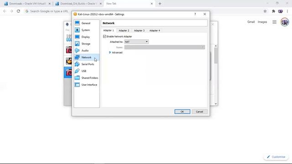Image resolution: width=292 pixels, height=164 pixels.
Task: Click the VirtualBox Manager scrollbar up arrow
Action: [216, 46]
